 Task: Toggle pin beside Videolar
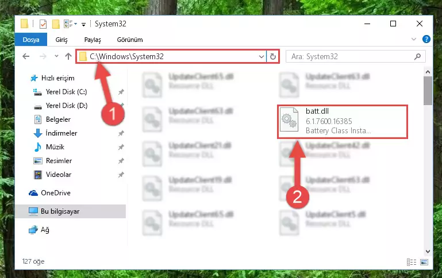pyautogui.click(x=121, y=175)
